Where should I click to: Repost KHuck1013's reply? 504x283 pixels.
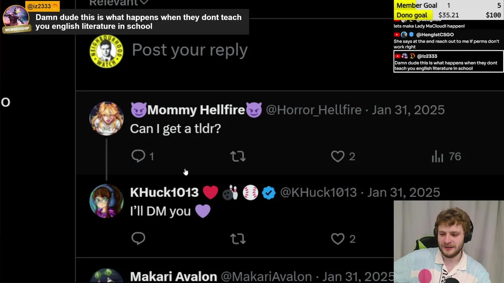click(238, 239)
